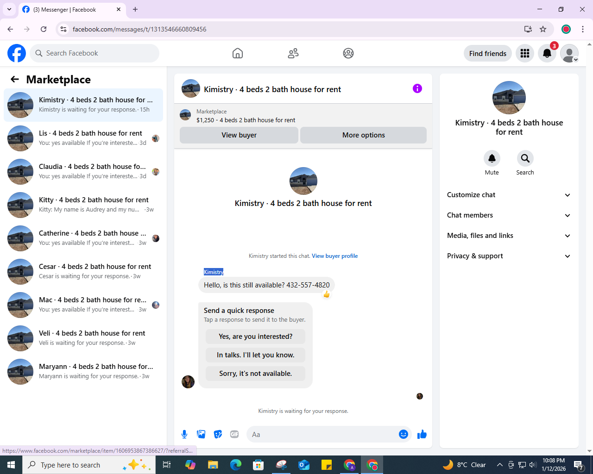This screenshot has width=593, height=474.
Task: Send quick response 'In talks. I'll let you know.'
Action: [x=256, y=355]
